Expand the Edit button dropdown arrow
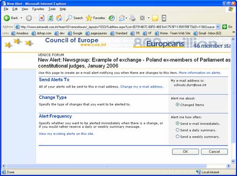Image resolution: width=237 pixels, height=176 pixels. (148, 18)
